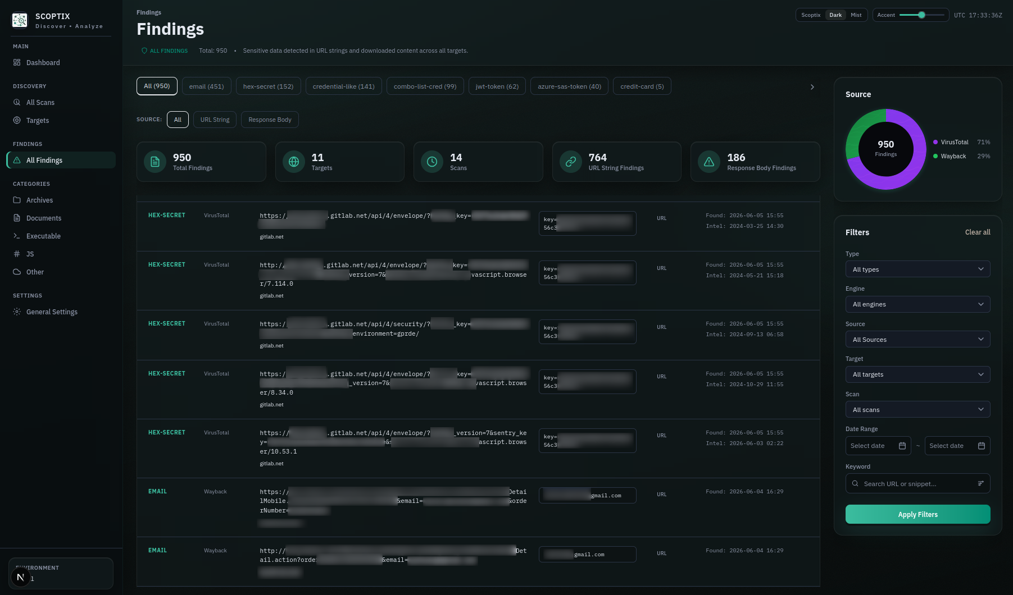Select the combo-list-cred (99) tab
The image size is (1013, 595).
(425, 86)
